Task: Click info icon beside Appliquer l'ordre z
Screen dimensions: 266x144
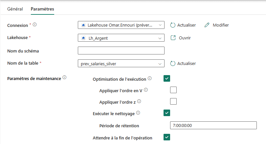Action: (139, 101)
